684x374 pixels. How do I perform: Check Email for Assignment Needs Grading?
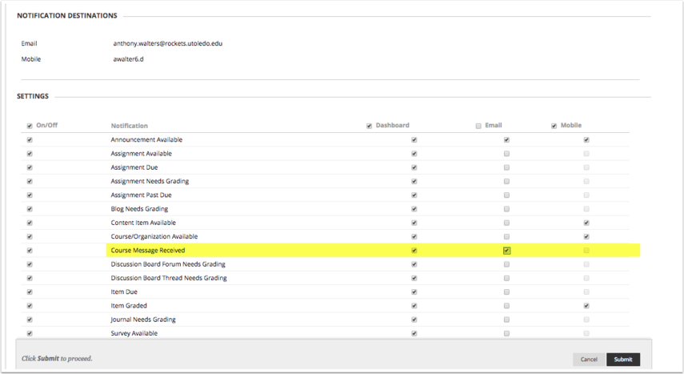[x=506, y=181]
